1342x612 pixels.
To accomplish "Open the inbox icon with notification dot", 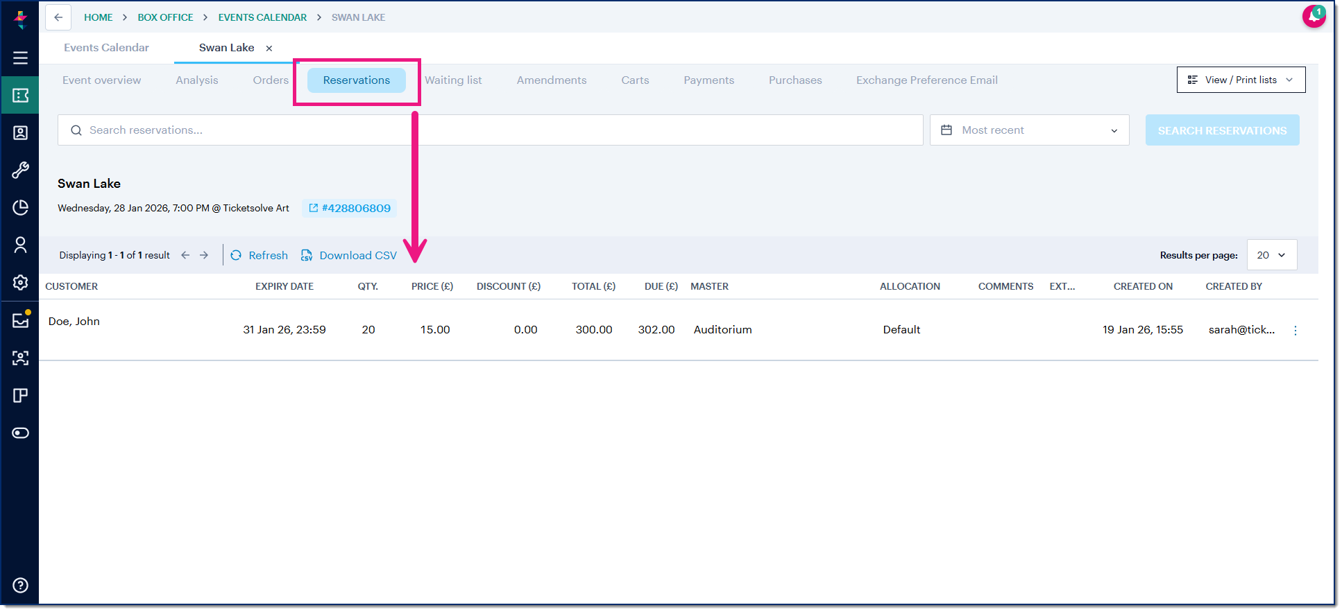I will [x=20, y=320].
